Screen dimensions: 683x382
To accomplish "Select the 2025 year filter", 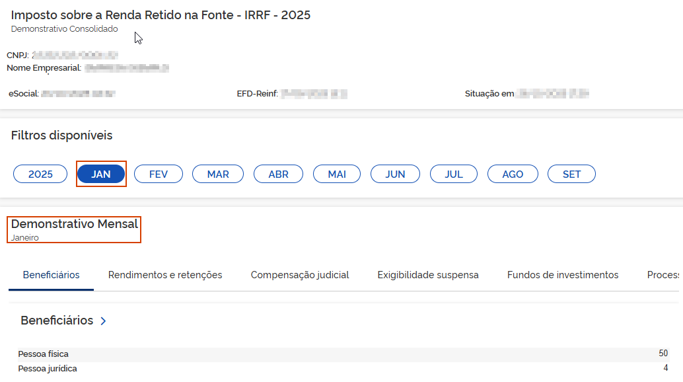I will [40, 174].
